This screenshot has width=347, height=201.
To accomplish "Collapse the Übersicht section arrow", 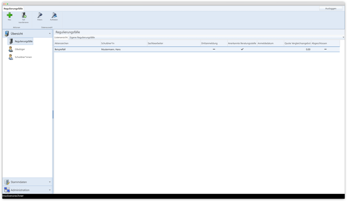I will 50,34.
